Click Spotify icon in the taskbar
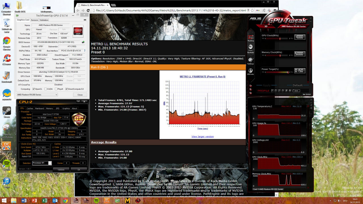This screenshot has width=363, height=204. (96, 200)
